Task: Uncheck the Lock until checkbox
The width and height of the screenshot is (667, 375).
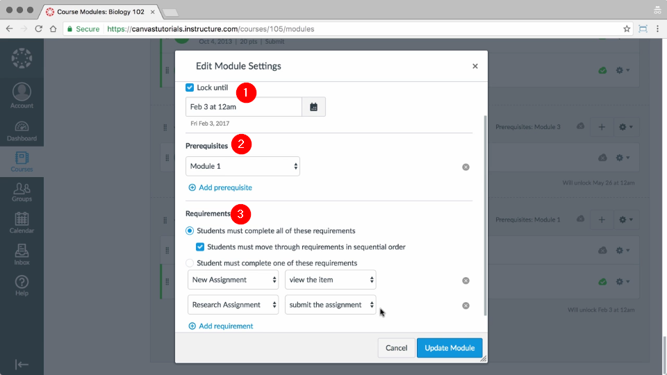Action: (190, 87)
